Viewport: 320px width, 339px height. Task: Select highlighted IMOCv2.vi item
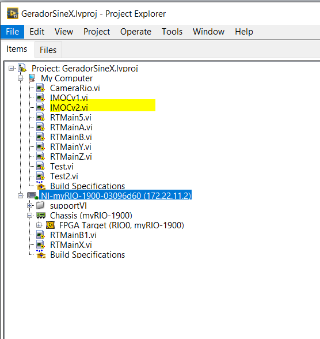pos(69,108)
